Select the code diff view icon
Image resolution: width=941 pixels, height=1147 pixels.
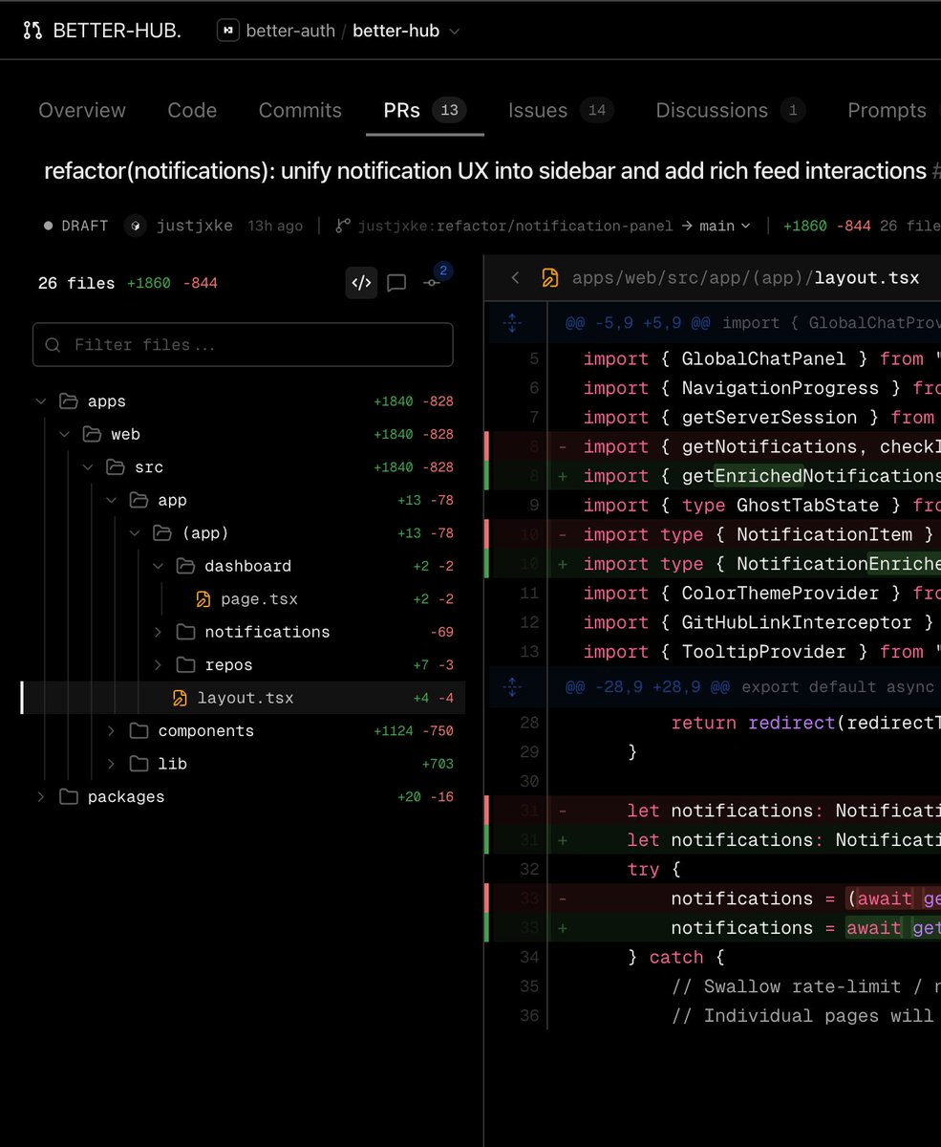[x=361, y=282]
